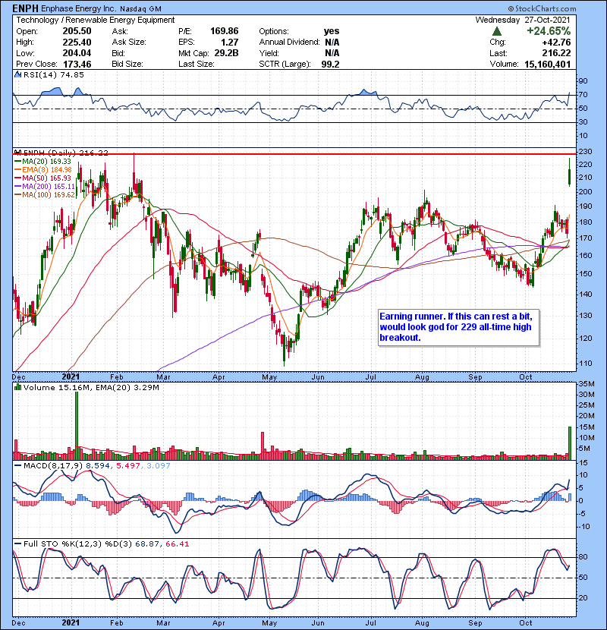Screen dimensions: 607x630
Task: Click the MACD(8,17,9) indicator label
Action: tap(53, 466)
